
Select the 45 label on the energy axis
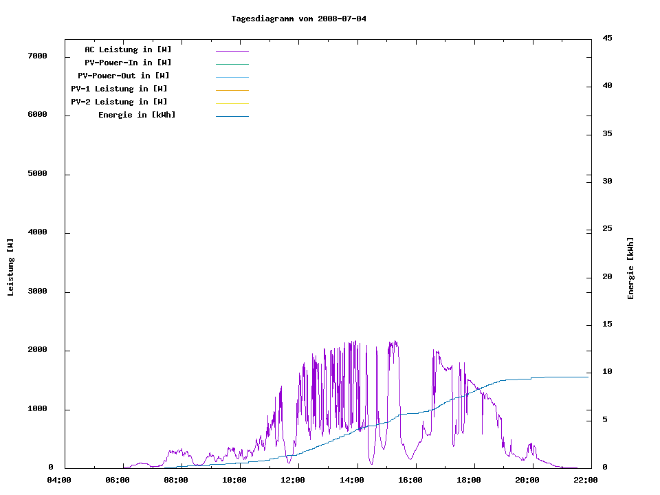pyautogui.click(x=607, y=38)
